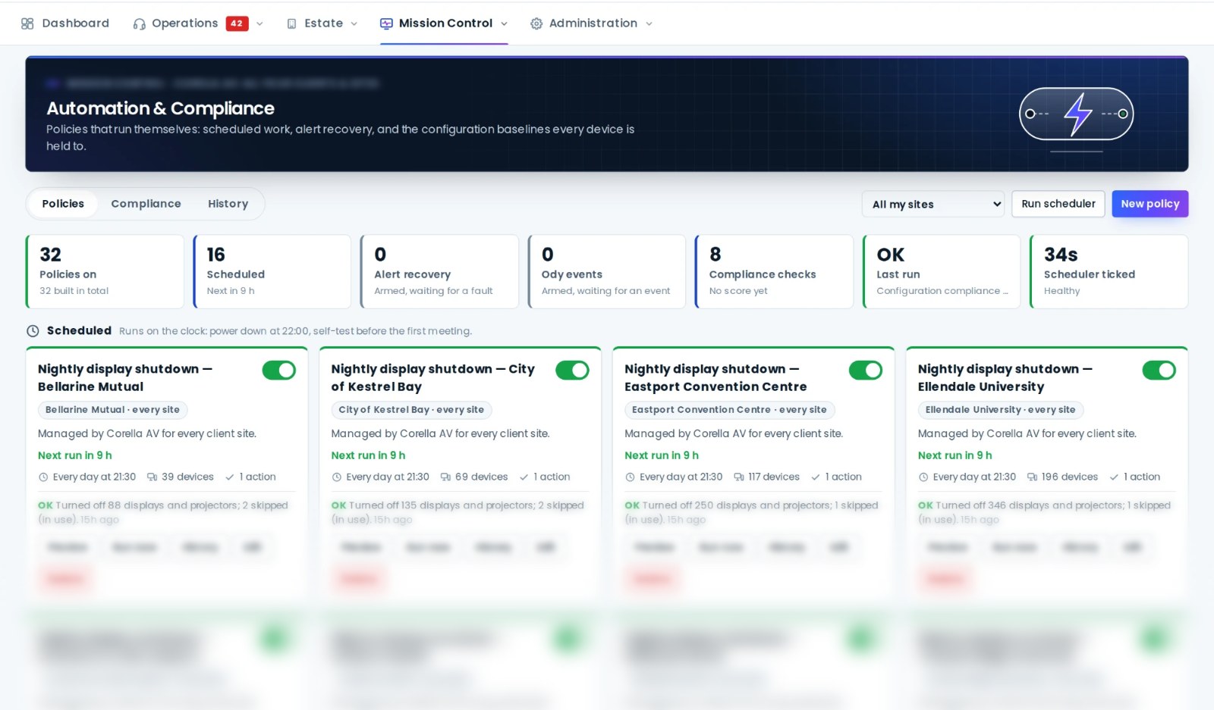The image size is (1214, 710).
Task: Open the History tab
Action: 228,204
